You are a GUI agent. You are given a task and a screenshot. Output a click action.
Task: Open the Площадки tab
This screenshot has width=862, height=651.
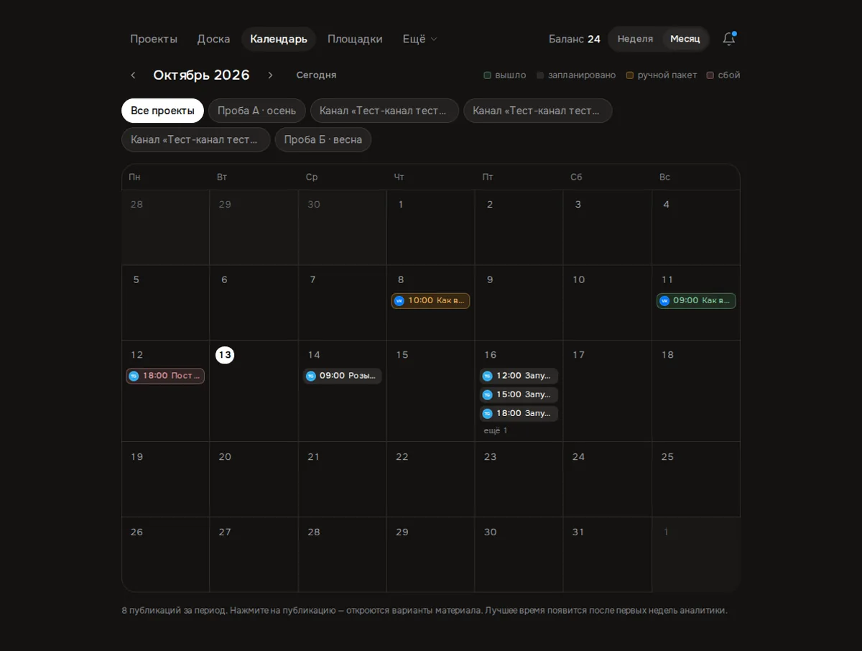pyautogui.click(x=355, y=39)
